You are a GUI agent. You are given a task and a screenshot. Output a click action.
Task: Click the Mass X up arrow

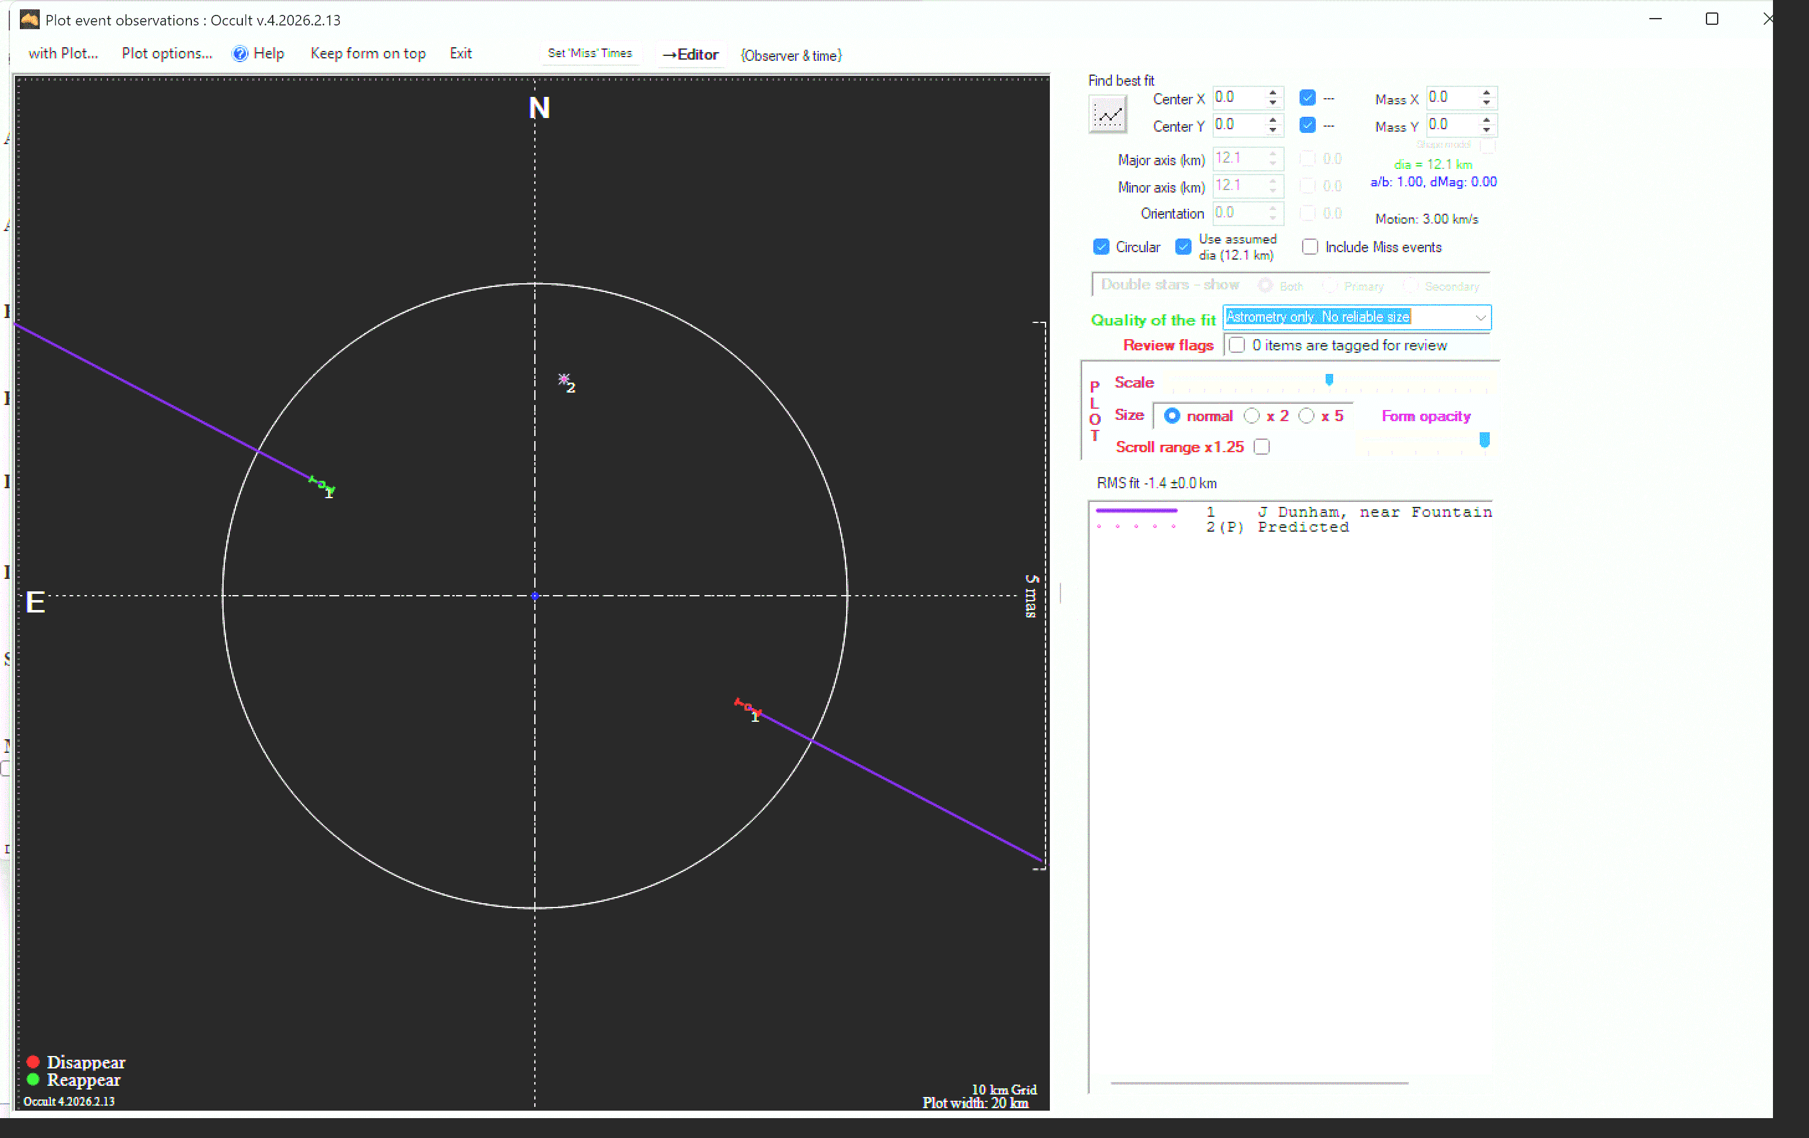(x=1486, y=93)
